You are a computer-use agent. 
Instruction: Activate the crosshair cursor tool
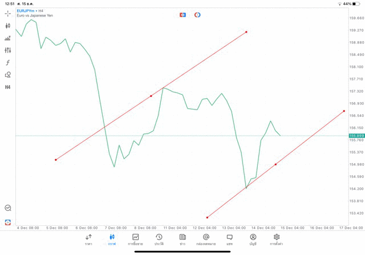(8, 14)
